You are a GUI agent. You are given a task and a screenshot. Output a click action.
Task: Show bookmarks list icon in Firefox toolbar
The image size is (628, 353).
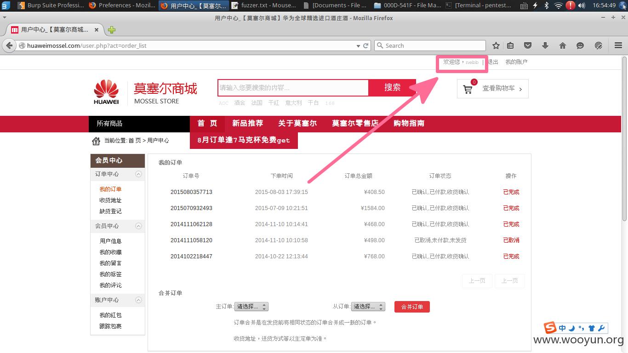510,46
